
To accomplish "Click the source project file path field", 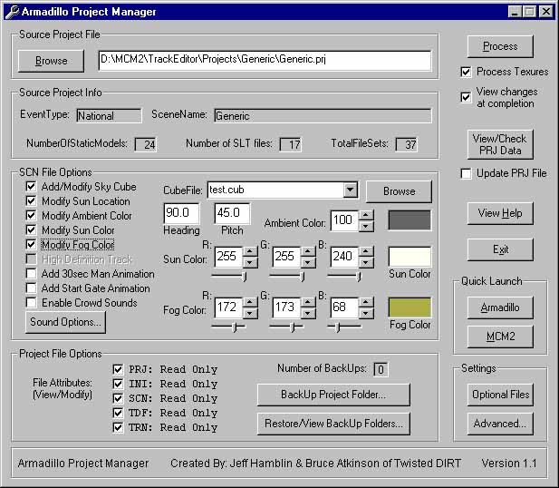I will click(x=265, y=61).
